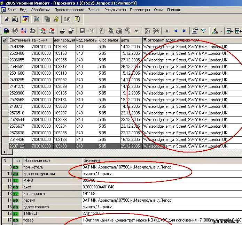Go to next record with right arrow
Image resolution: width=242 pixels, height=225 pixels.
click(x=184, y=31)
